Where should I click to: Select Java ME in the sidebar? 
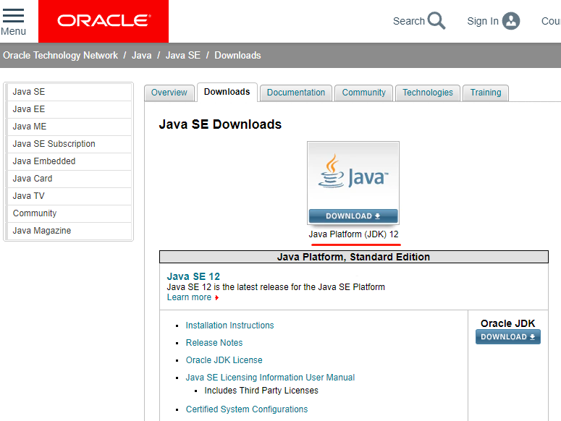pos(69,127)
